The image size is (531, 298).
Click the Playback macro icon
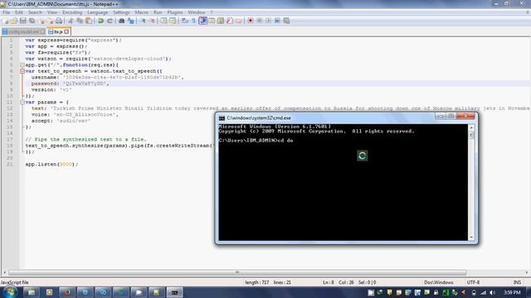point(268,21)
